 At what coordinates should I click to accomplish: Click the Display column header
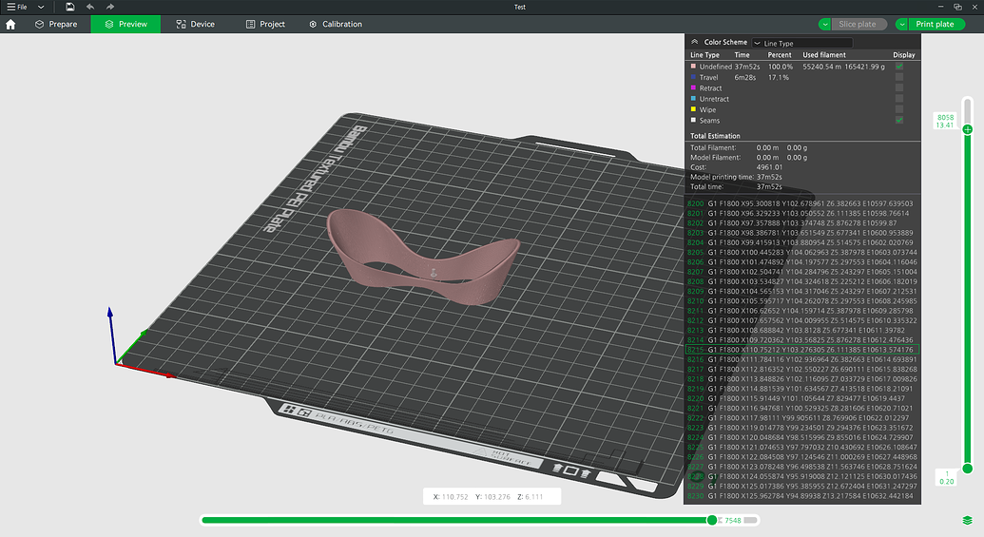904,55
